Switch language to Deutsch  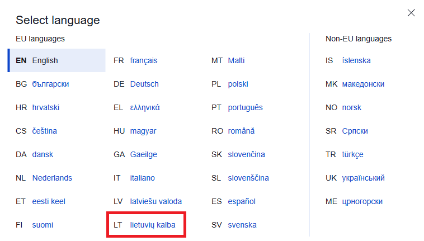(x=144, y=84)
